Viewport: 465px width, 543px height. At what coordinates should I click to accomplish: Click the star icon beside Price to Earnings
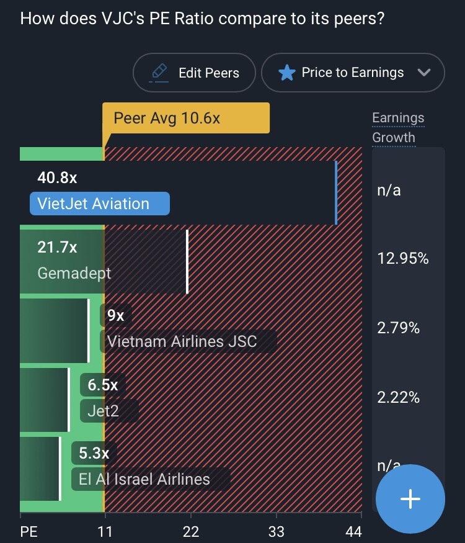286,73
